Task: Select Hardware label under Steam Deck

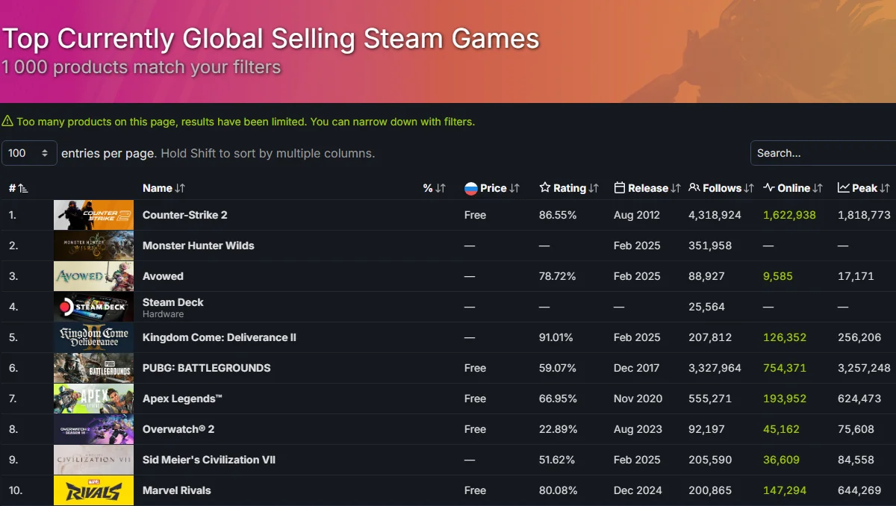Action: tap(163, 314)
